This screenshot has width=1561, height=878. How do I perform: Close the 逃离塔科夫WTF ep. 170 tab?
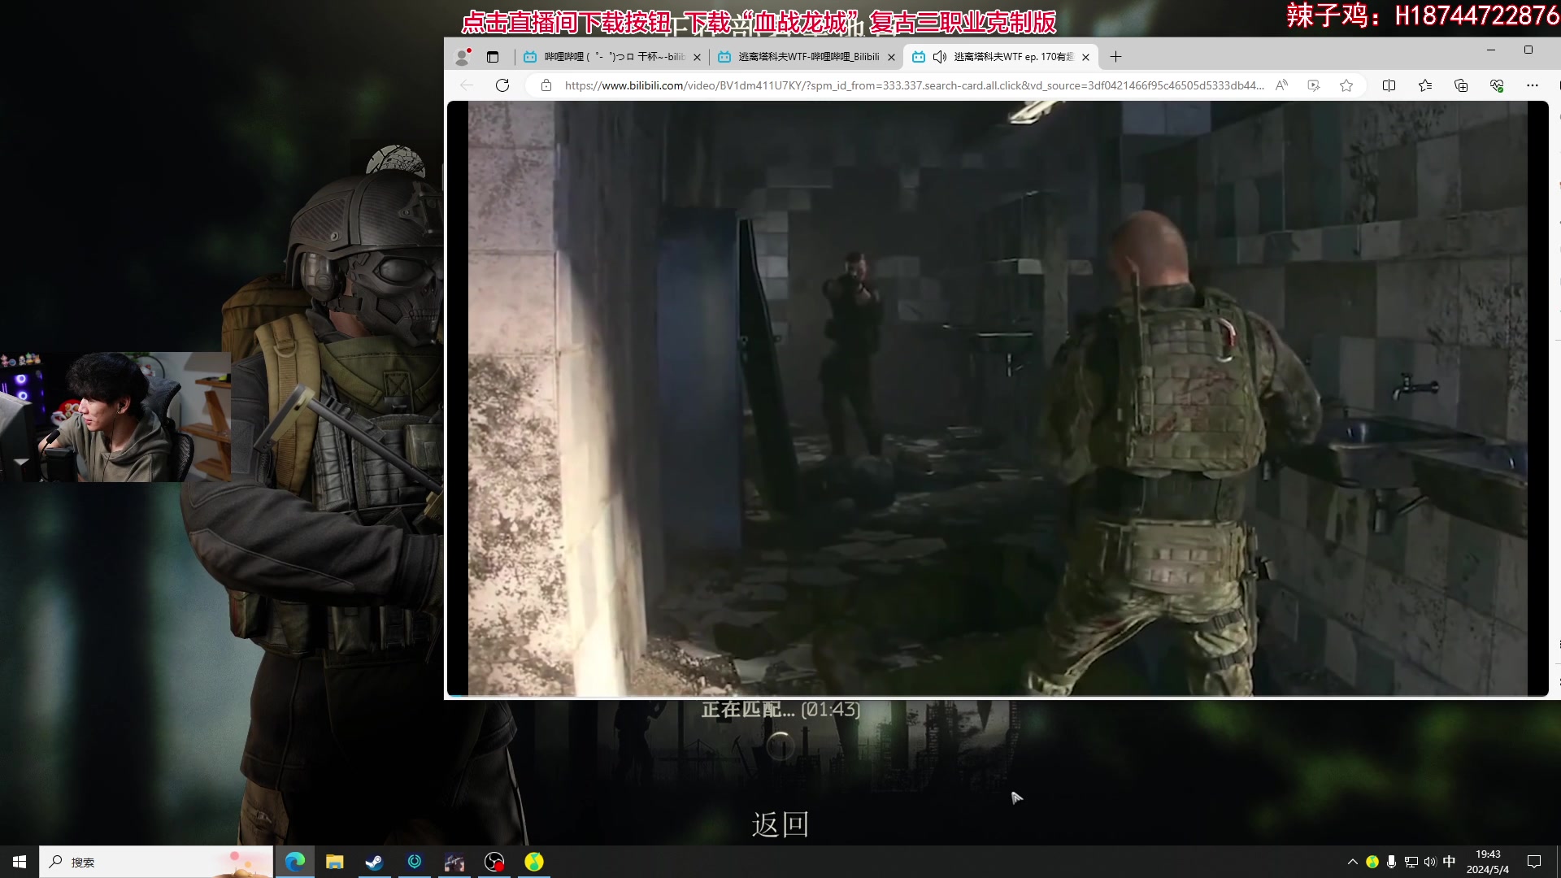[x=1085, y=57]
